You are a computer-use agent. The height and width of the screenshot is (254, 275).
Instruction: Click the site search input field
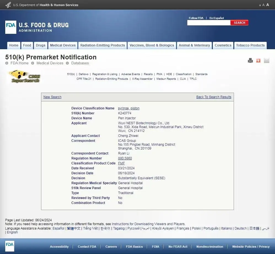pyautogui.click(x=209, y=23)
